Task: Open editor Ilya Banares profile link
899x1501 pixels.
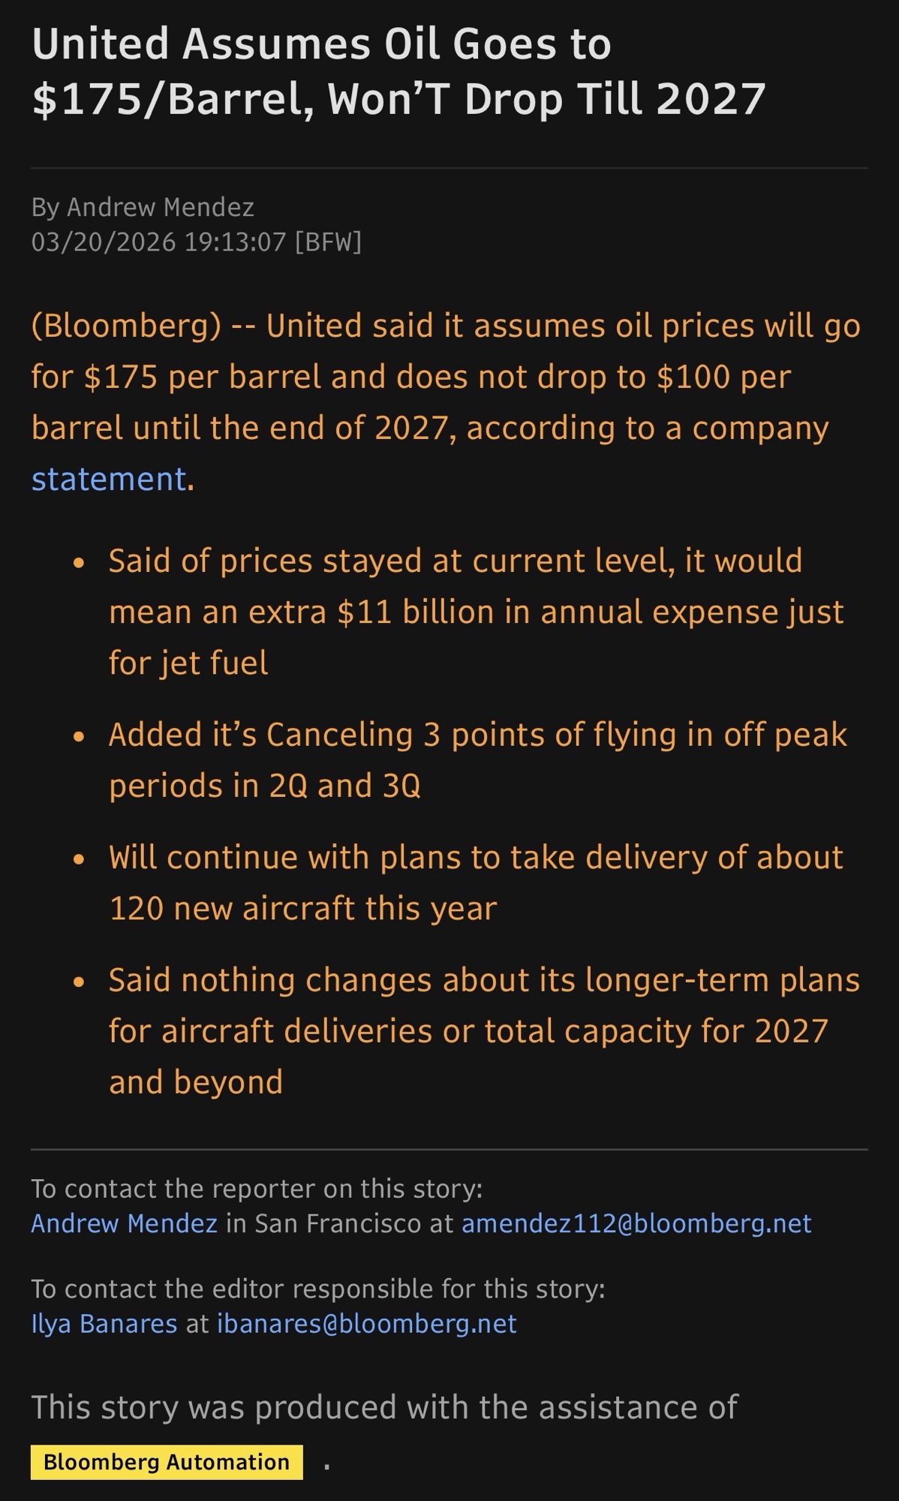Action: 104,1323
